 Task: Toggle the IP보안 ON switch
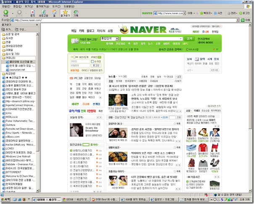coord(99,57)
